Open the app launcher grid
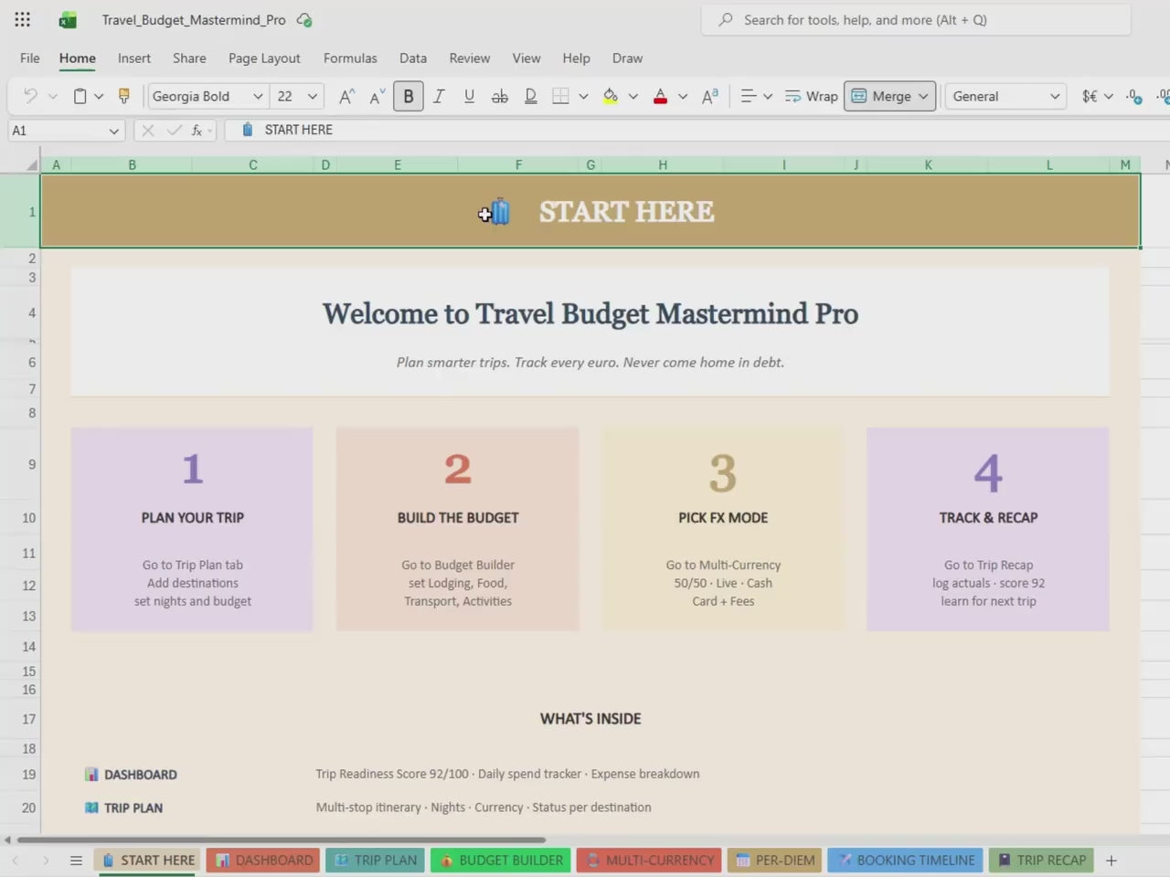Image resolution: width=1170 pixels, height=877 pixels. (22, 19)
